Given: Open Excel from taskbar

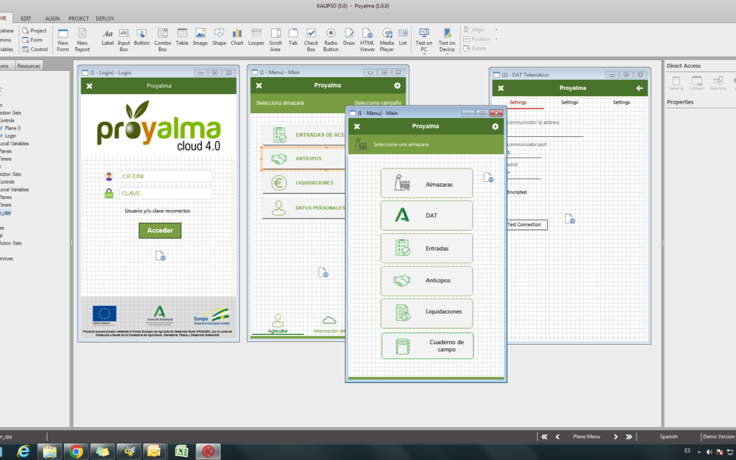Looking at the screenshot, I should pyautogui.click(x=181, y=452).
